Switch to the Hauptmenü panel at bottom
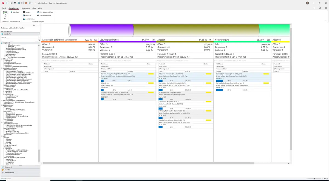This screenshot has height=181, width=329. coord(20,167)
